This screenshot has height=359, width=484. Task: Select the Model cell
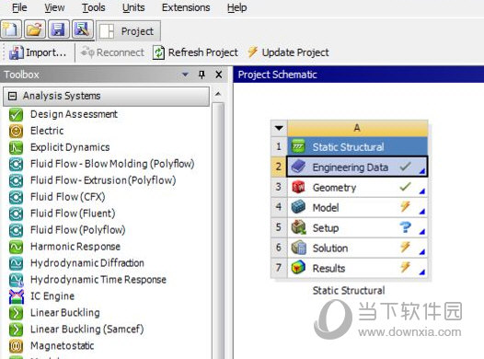357,207
